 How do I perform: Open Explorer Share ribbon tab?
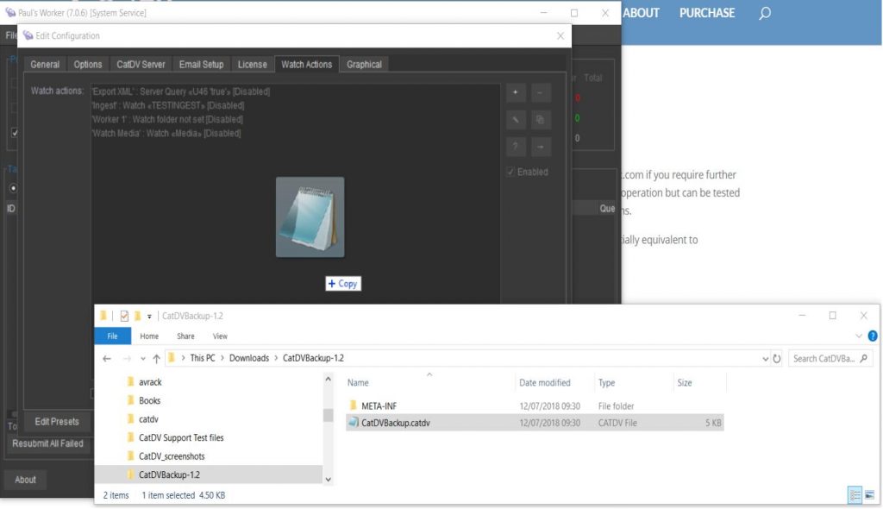(x=185, y=336)
